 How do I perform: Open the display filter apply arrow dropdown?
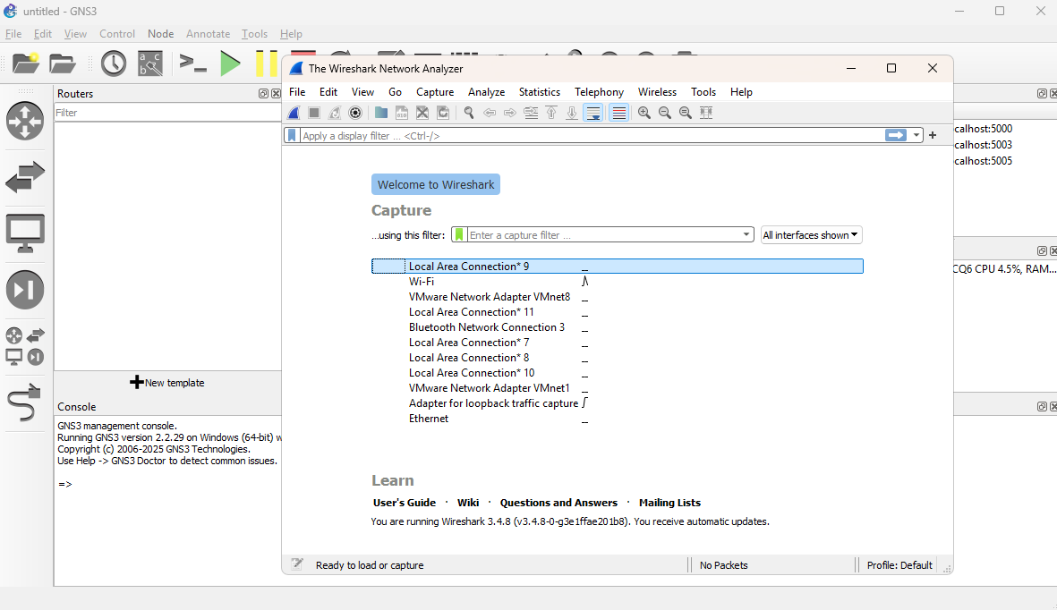point(916,134)
